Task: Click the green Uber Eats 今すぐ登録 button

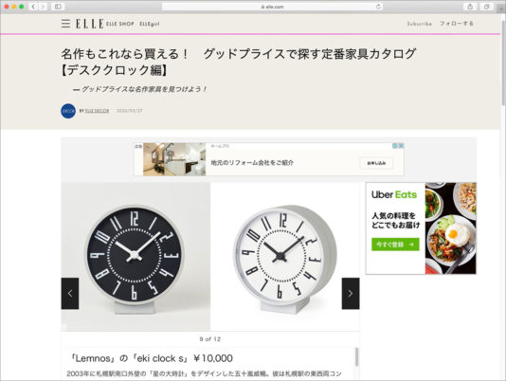Action: 395,245
